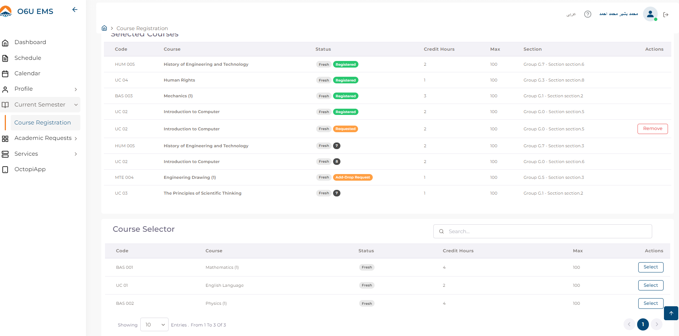The height and width of the screenshot is (336, 679).
Task: Click the course search field
Action: [542, 231]
